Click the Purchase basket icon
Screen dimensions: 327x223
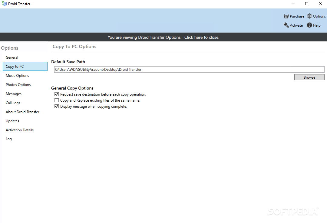tap(286, 16)
